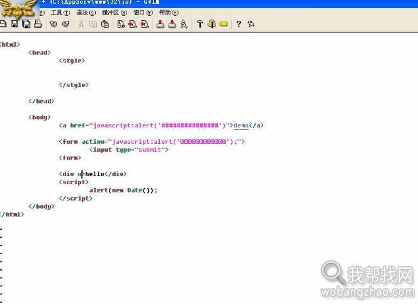418x304 pixels.
Task: Redo the last undone edit
Action: click(65, 25)
